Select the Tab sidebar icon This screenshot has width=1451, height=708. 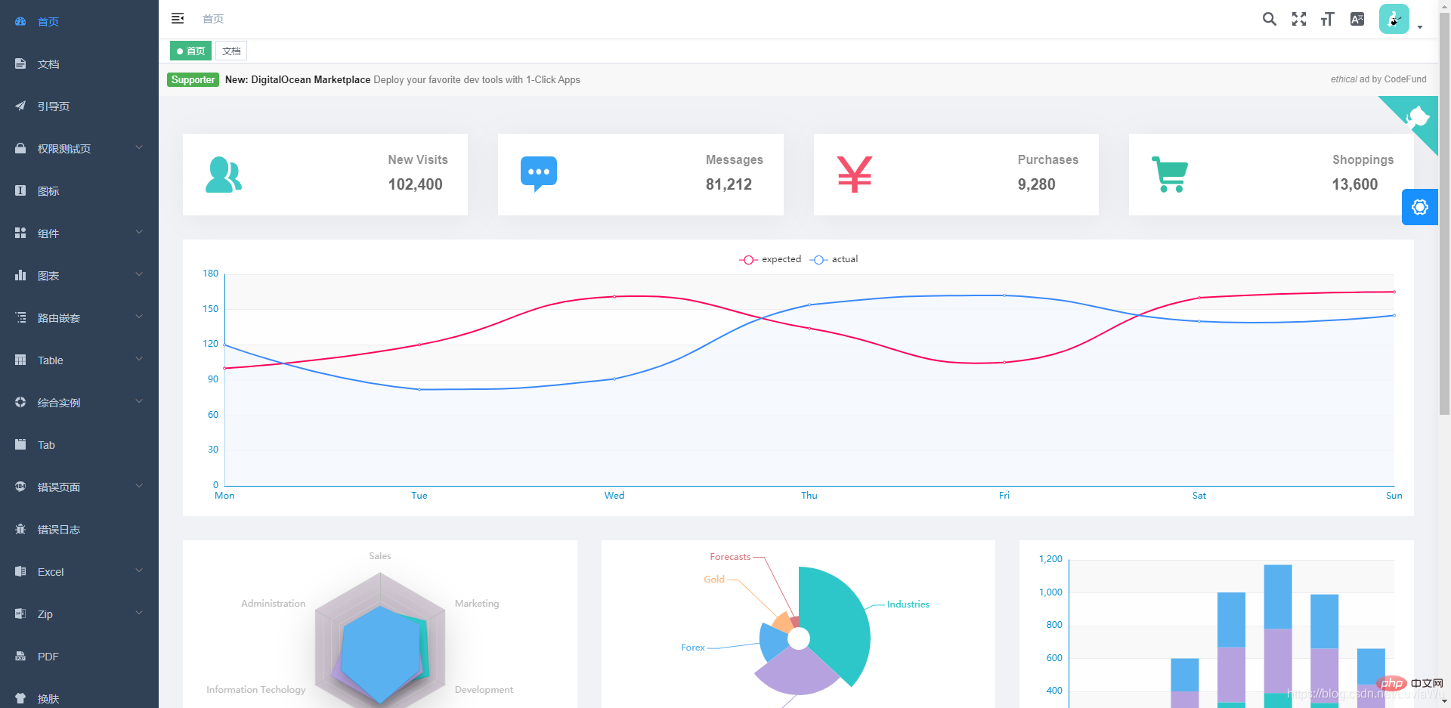coord(20,444)
